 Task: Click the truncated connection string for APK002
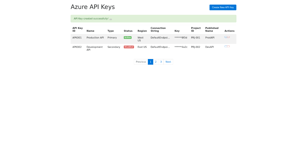(x=160, y=47)
